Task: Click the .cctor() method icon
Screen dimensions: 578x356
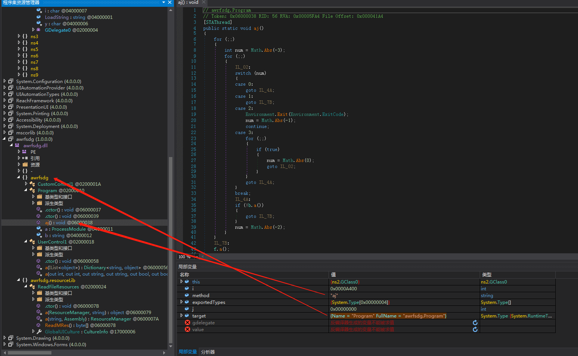Action: pyautogui.click(x=39, y=210)
